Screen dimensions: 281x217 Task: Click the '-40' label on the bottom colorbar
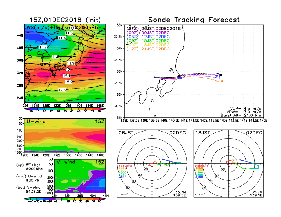tap(31, 201)
